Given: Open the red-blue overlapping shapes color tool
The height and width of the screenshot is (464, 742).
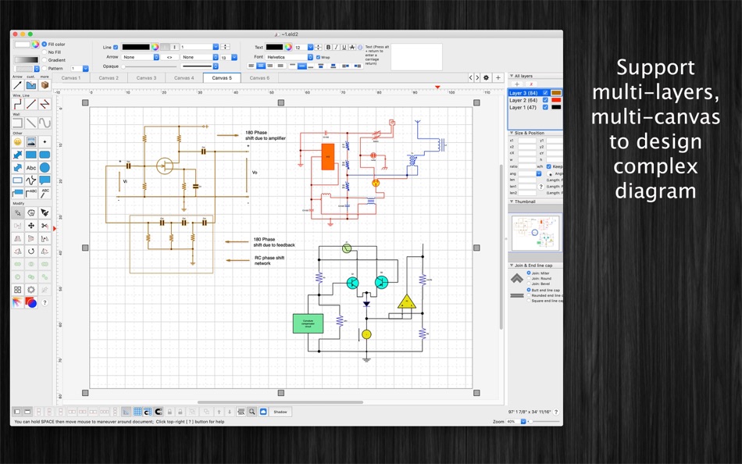Looking at the screenshot, I should coord(31,302).
